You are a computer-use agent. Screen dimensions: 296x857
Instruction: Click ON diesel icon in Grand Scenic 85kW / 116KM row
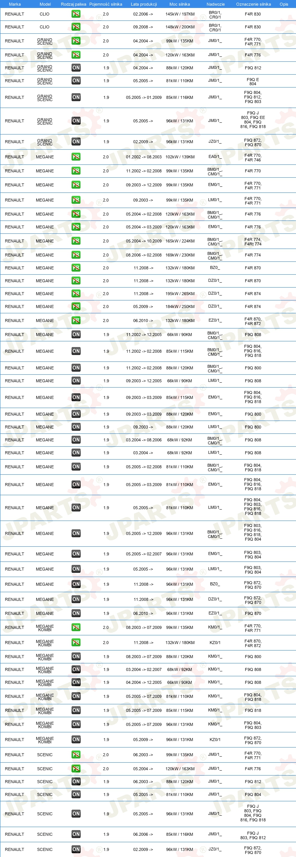(76, 97)
